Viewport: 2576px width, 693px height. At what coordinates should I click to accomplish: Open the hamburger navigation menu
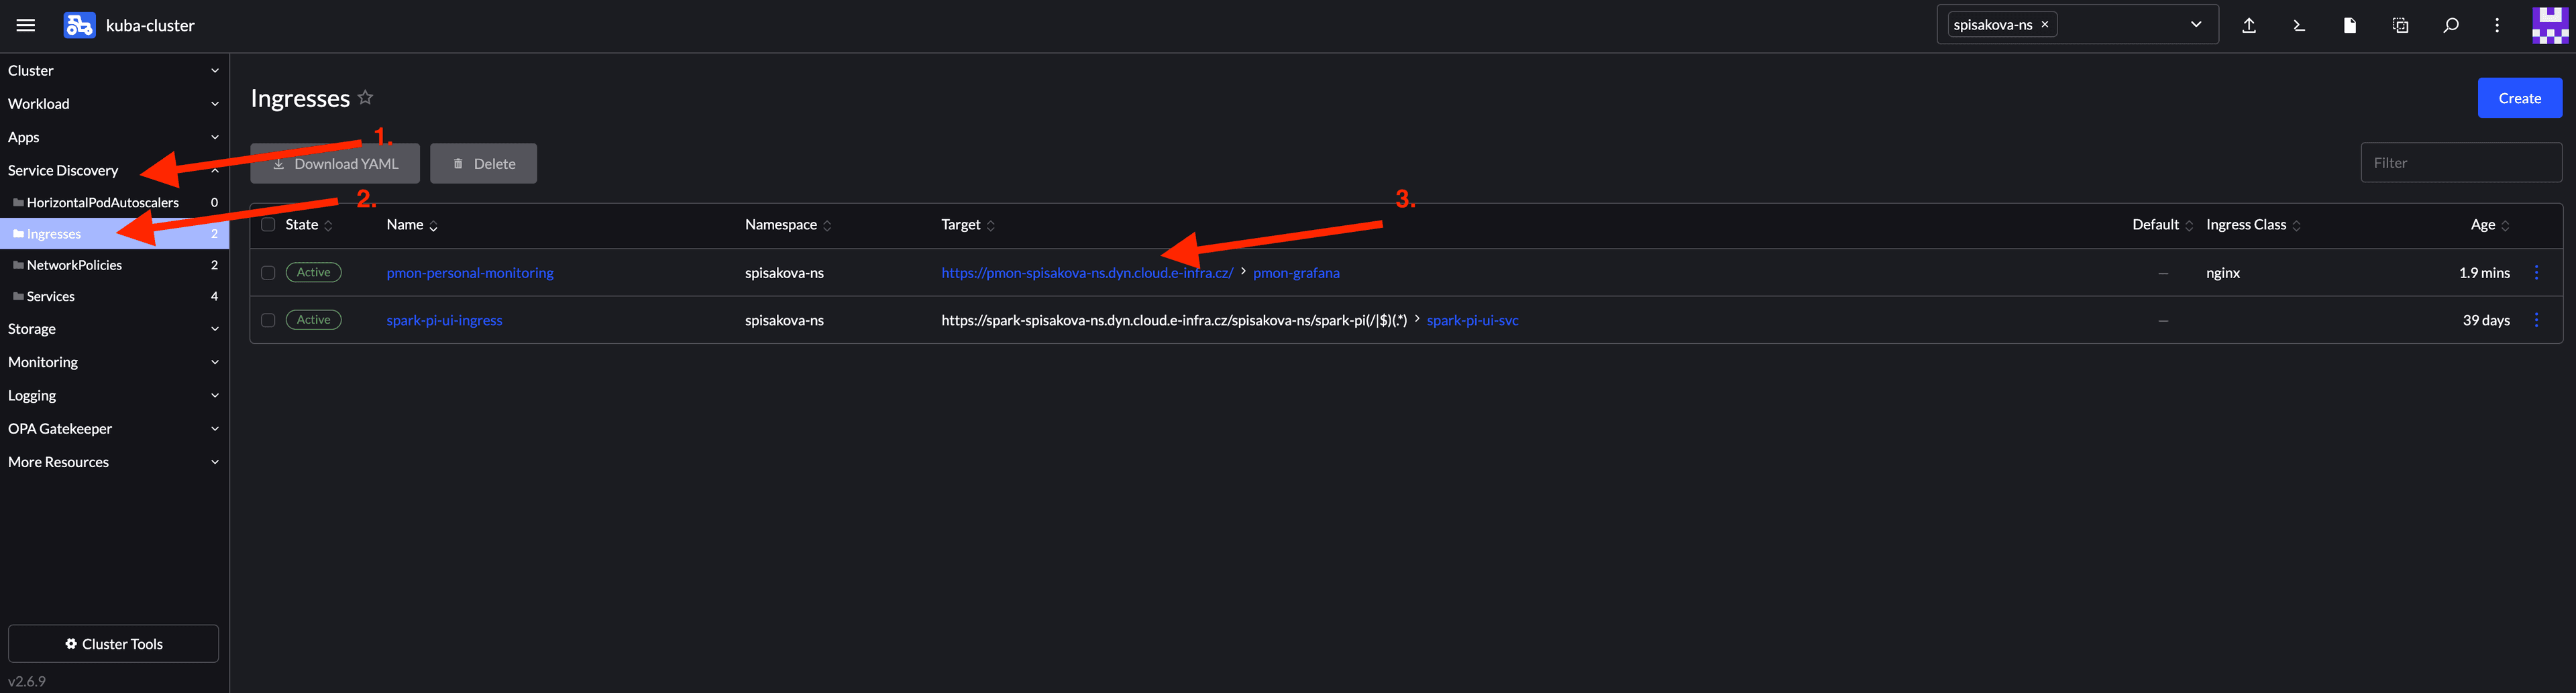[x=26, y=25]
